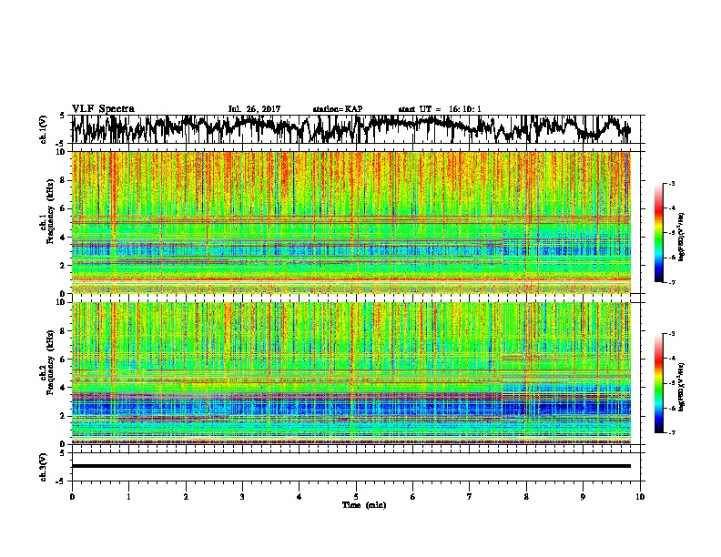This screenshot has height=557, width=721.
Task: Click the '-4' label on ch.2 color bar
Action: click(671, 359)
